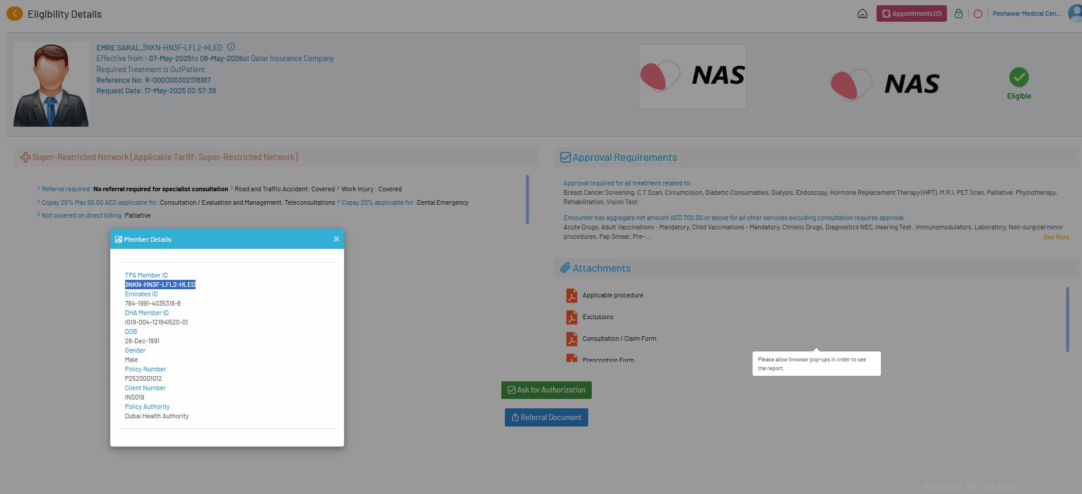Click the attachments list scrollbar
Screen dimensions: 1082x494
tap(1067, 319)
